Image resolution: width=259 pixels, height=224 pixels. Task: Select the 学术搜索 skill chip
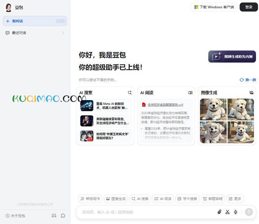coord(187,199)
